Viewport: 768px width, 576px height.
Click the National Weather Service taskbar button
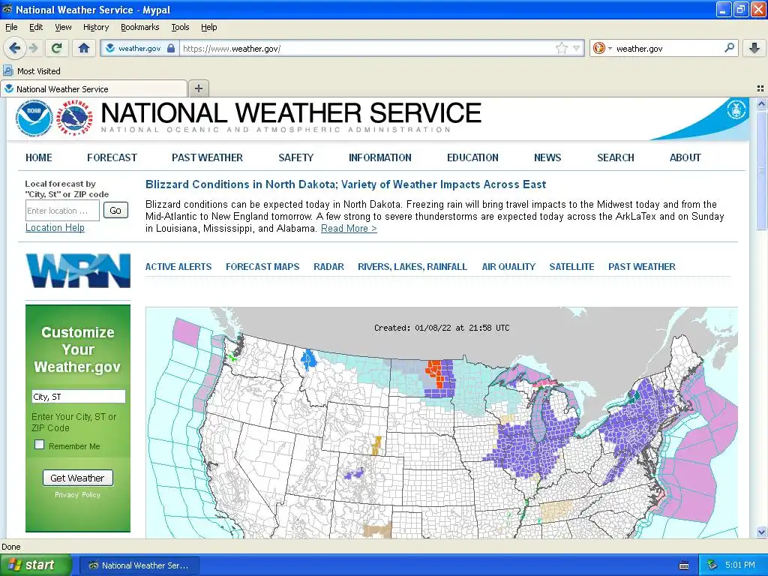coord(139,565)
